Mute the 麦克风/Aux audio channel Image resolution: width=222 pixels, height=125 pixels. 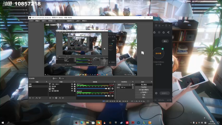(x=109, y=89)
